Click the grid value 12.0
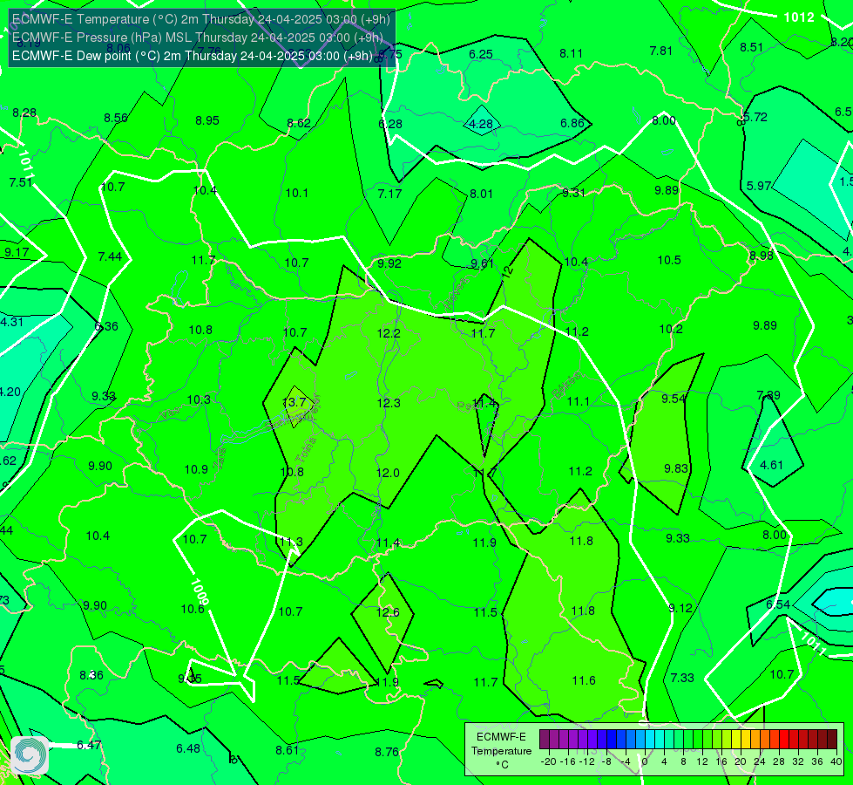 point(388,472)
